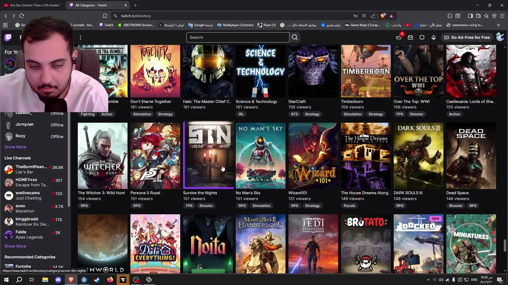This screenshot has height=285, width=508.
Task: Click the three-dot more menu in Twitch header
Action: coord(80,38)
